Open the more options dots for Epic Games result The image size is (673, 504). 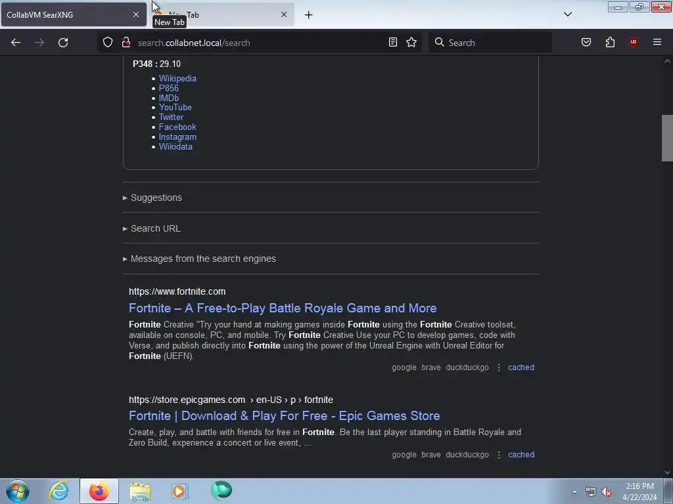coord(499,455)
